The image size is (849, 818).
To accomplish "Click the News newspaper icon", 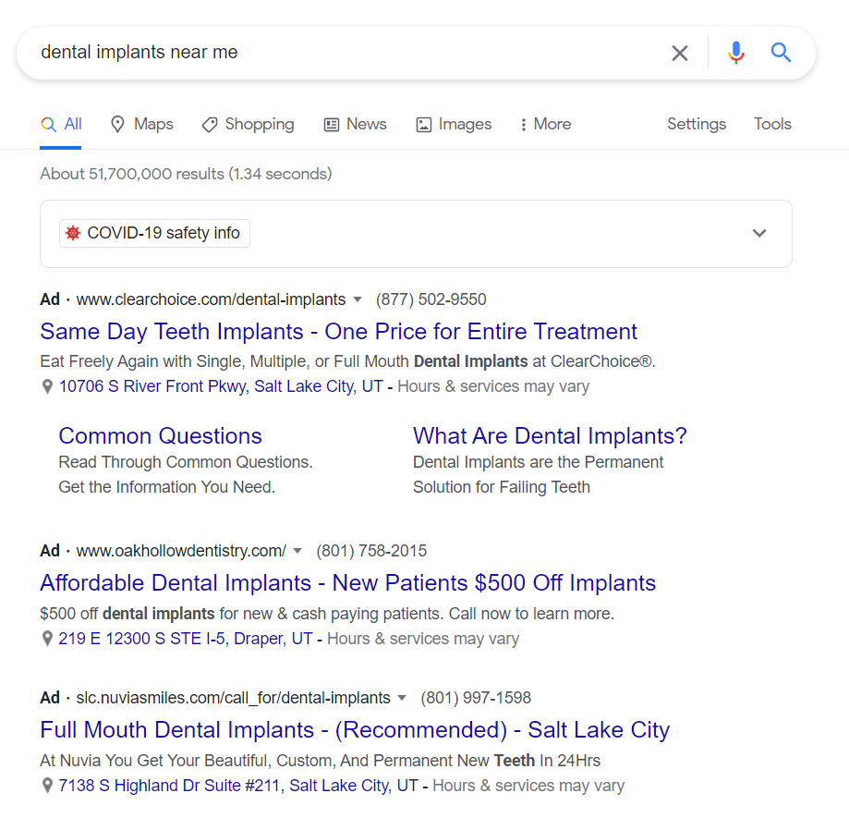I will click(332, 125).
